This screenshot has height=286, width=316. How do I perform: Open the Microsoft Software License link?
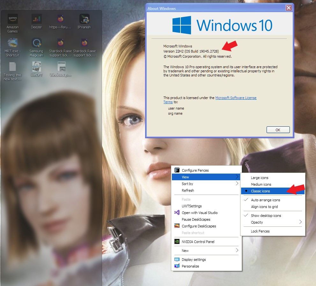point(236,97)
